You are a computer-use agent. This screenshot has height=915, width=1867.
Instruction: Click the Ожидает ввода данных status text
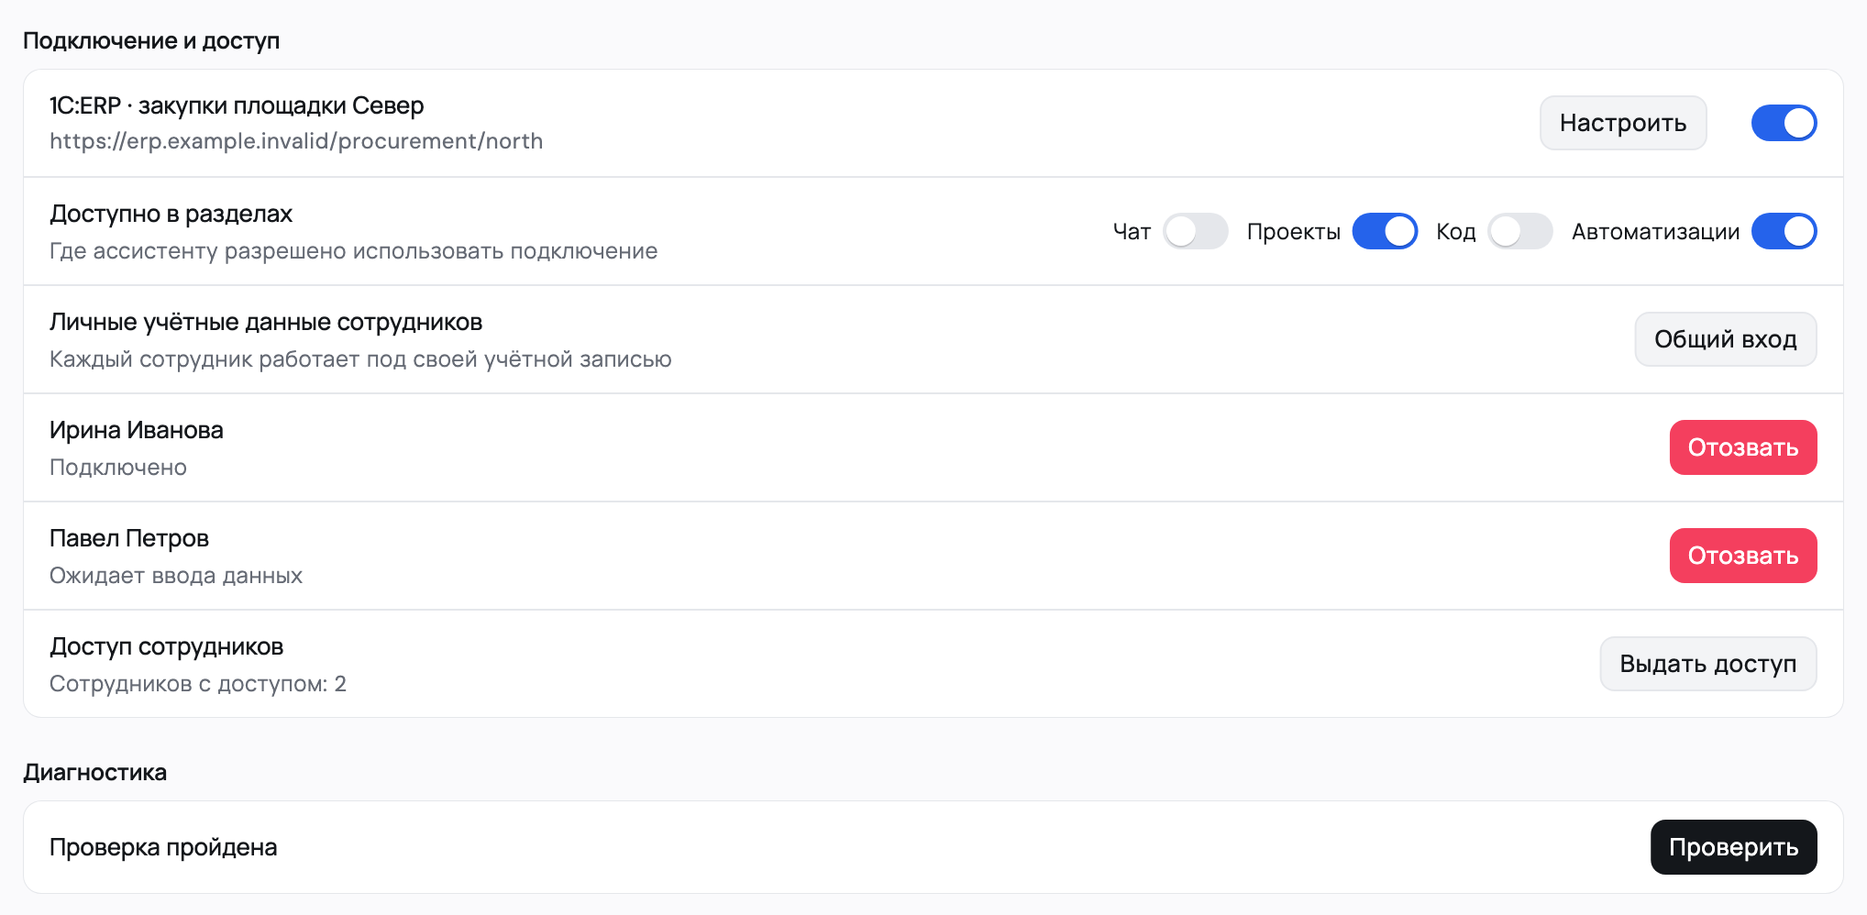point(176,576)
